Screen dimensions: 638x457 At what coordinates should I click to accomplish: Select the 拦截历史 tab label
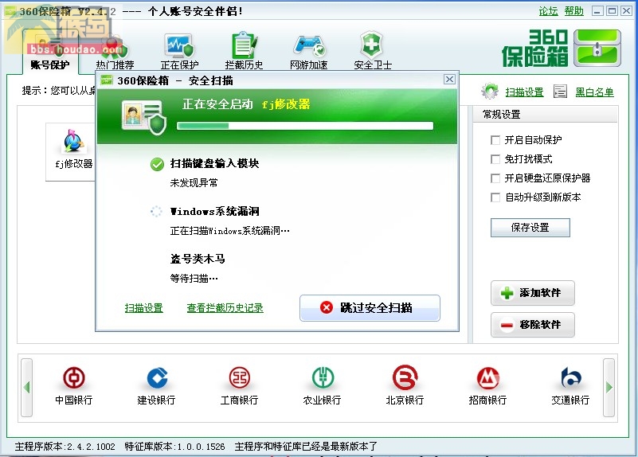[245, 65]
